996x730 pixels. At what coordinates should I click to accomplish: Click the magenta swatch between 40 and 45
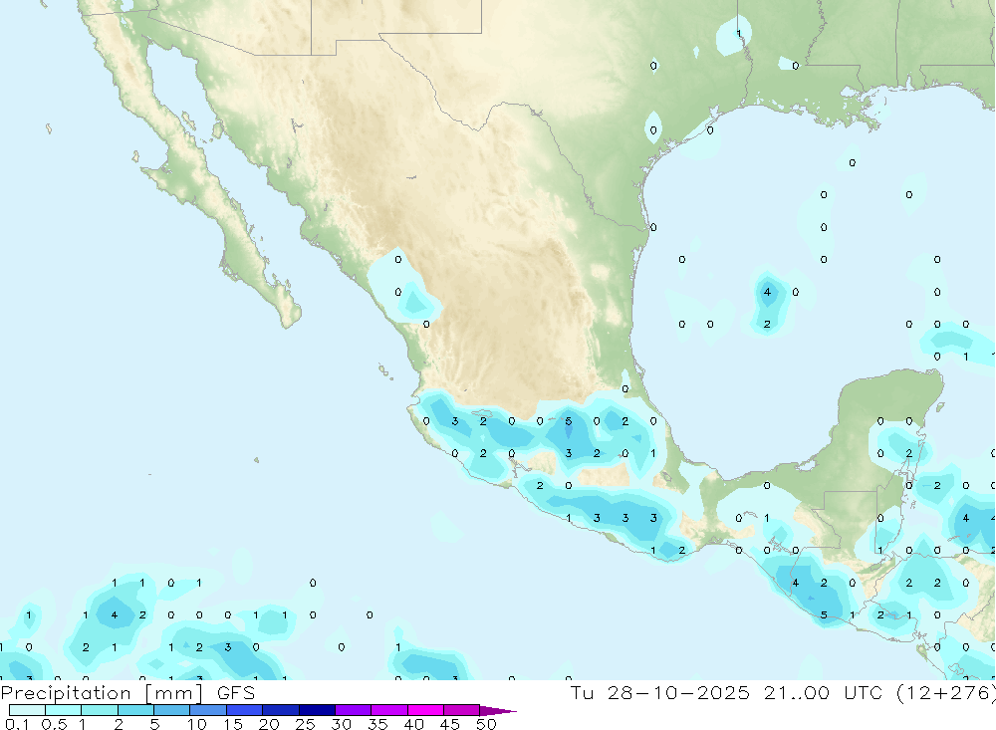click(x=425, y=710)
